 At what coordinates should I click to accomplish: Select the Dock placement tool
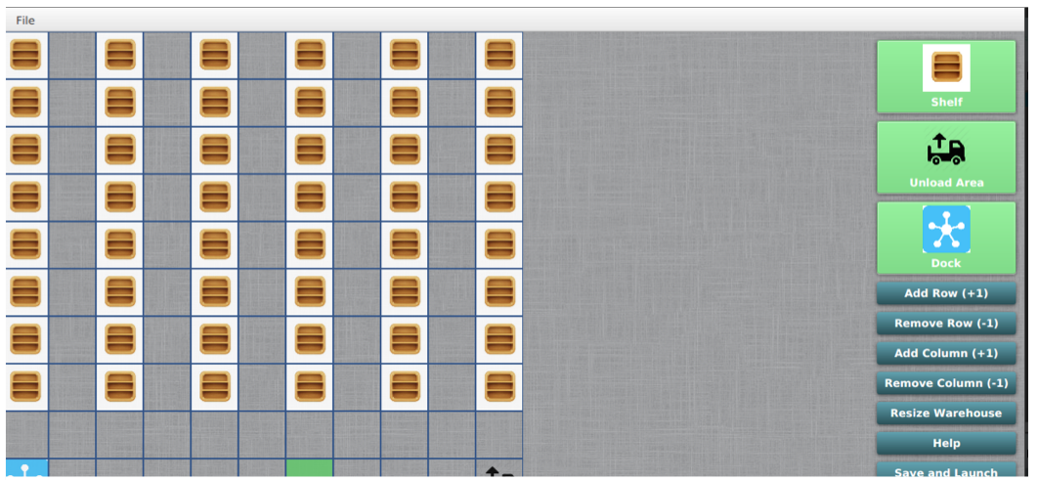(946, 238)
